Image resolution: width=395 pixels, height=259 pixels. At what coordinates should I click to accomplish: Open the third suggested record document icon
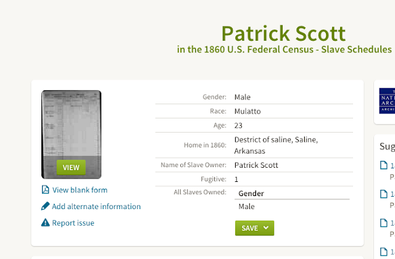383,223
